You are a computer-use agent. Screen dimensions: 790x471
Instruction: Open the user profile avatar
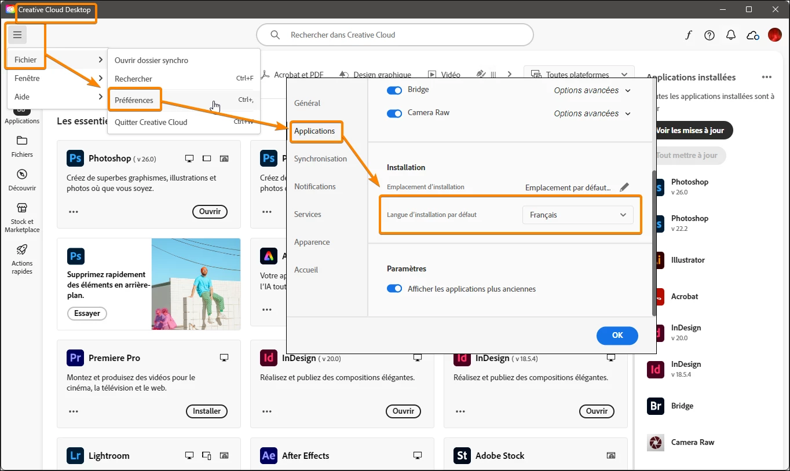click(775, 35)
